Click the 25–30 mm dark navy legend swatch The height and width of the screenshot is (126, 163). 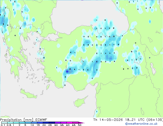click(52, 123)
